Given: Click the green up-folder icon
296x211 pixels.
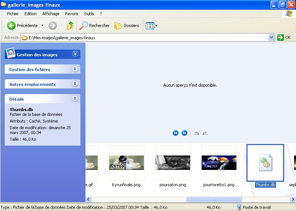Looking at the screenshot, I should tap(70, 26).
